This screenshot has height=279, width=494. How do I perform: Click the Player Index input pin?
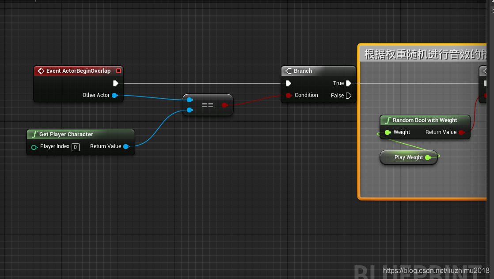tap(34, 147)
